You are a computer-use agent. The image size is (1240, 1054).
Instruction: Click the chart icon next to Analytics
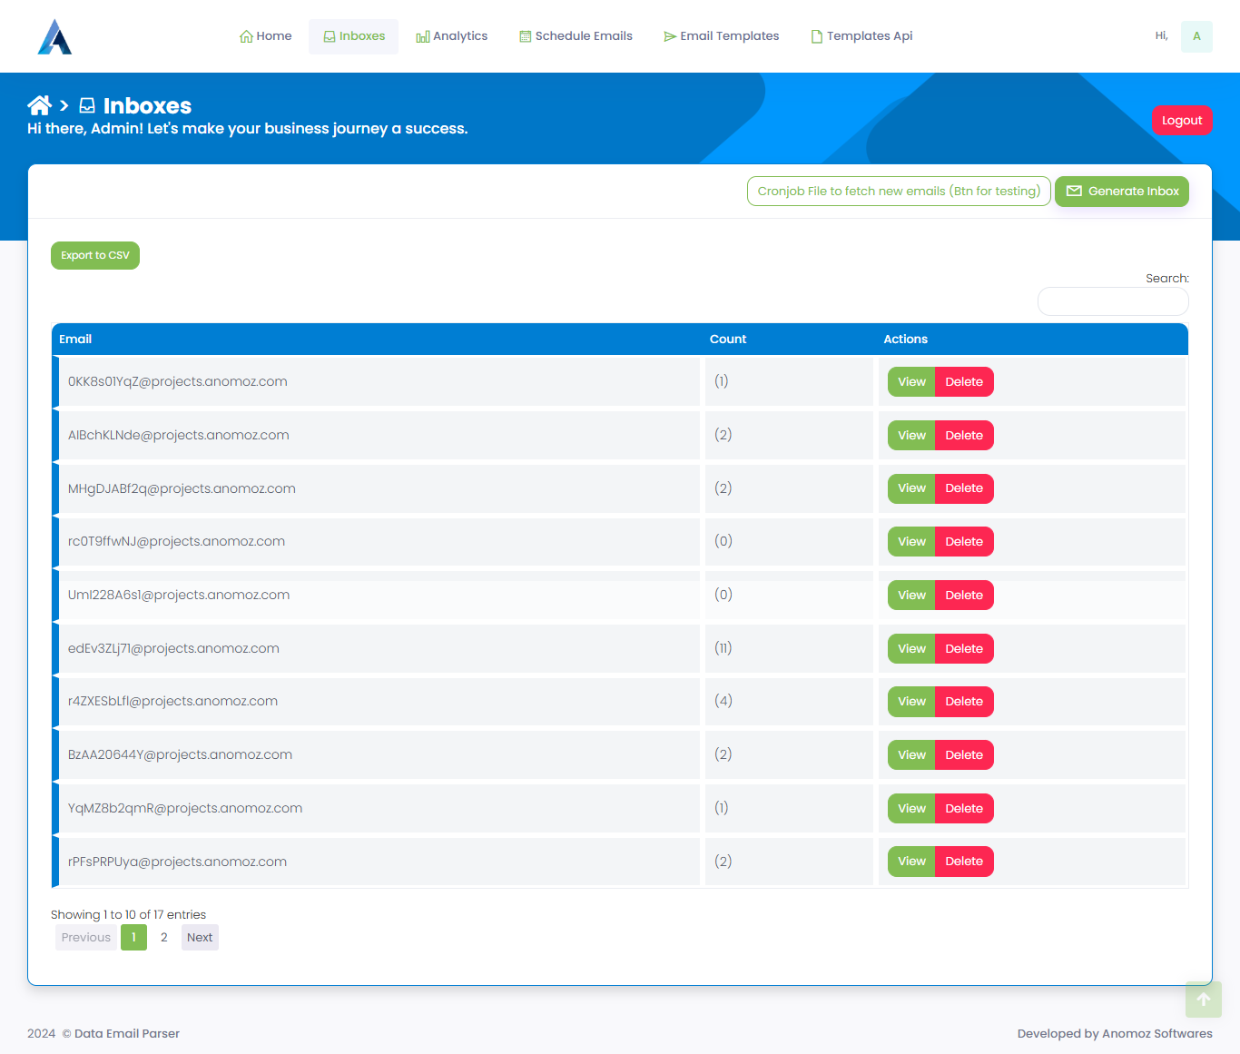(422, 35)
